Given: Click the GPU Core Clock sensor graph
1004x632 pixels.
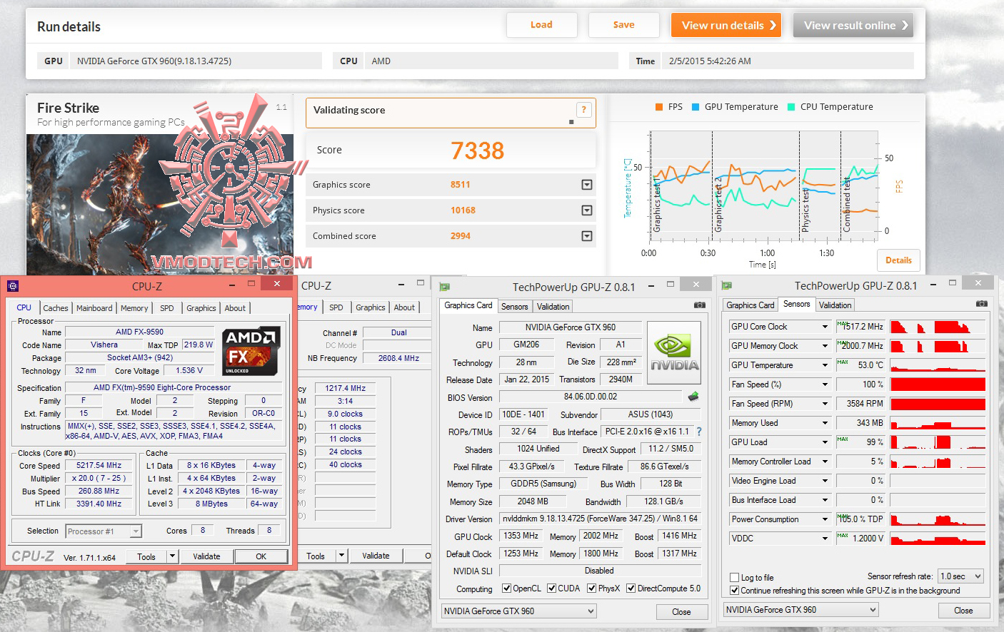Looking at the screenshot, I should pos(938,327).
